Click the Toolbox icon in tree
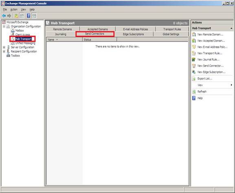Viewport: 235px width, 193px height. [8, 55]
